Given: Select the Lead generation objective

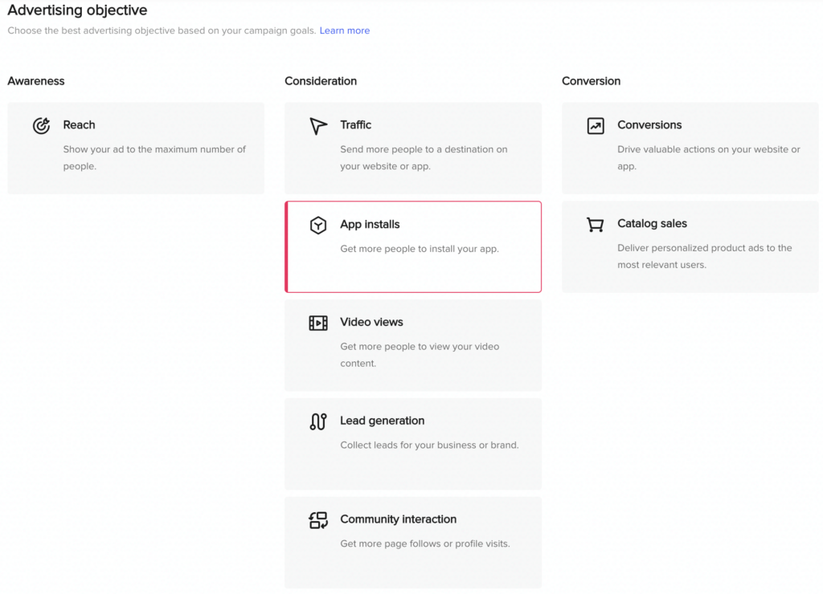Looking at the screenshot, I should [x=412, y=443].
